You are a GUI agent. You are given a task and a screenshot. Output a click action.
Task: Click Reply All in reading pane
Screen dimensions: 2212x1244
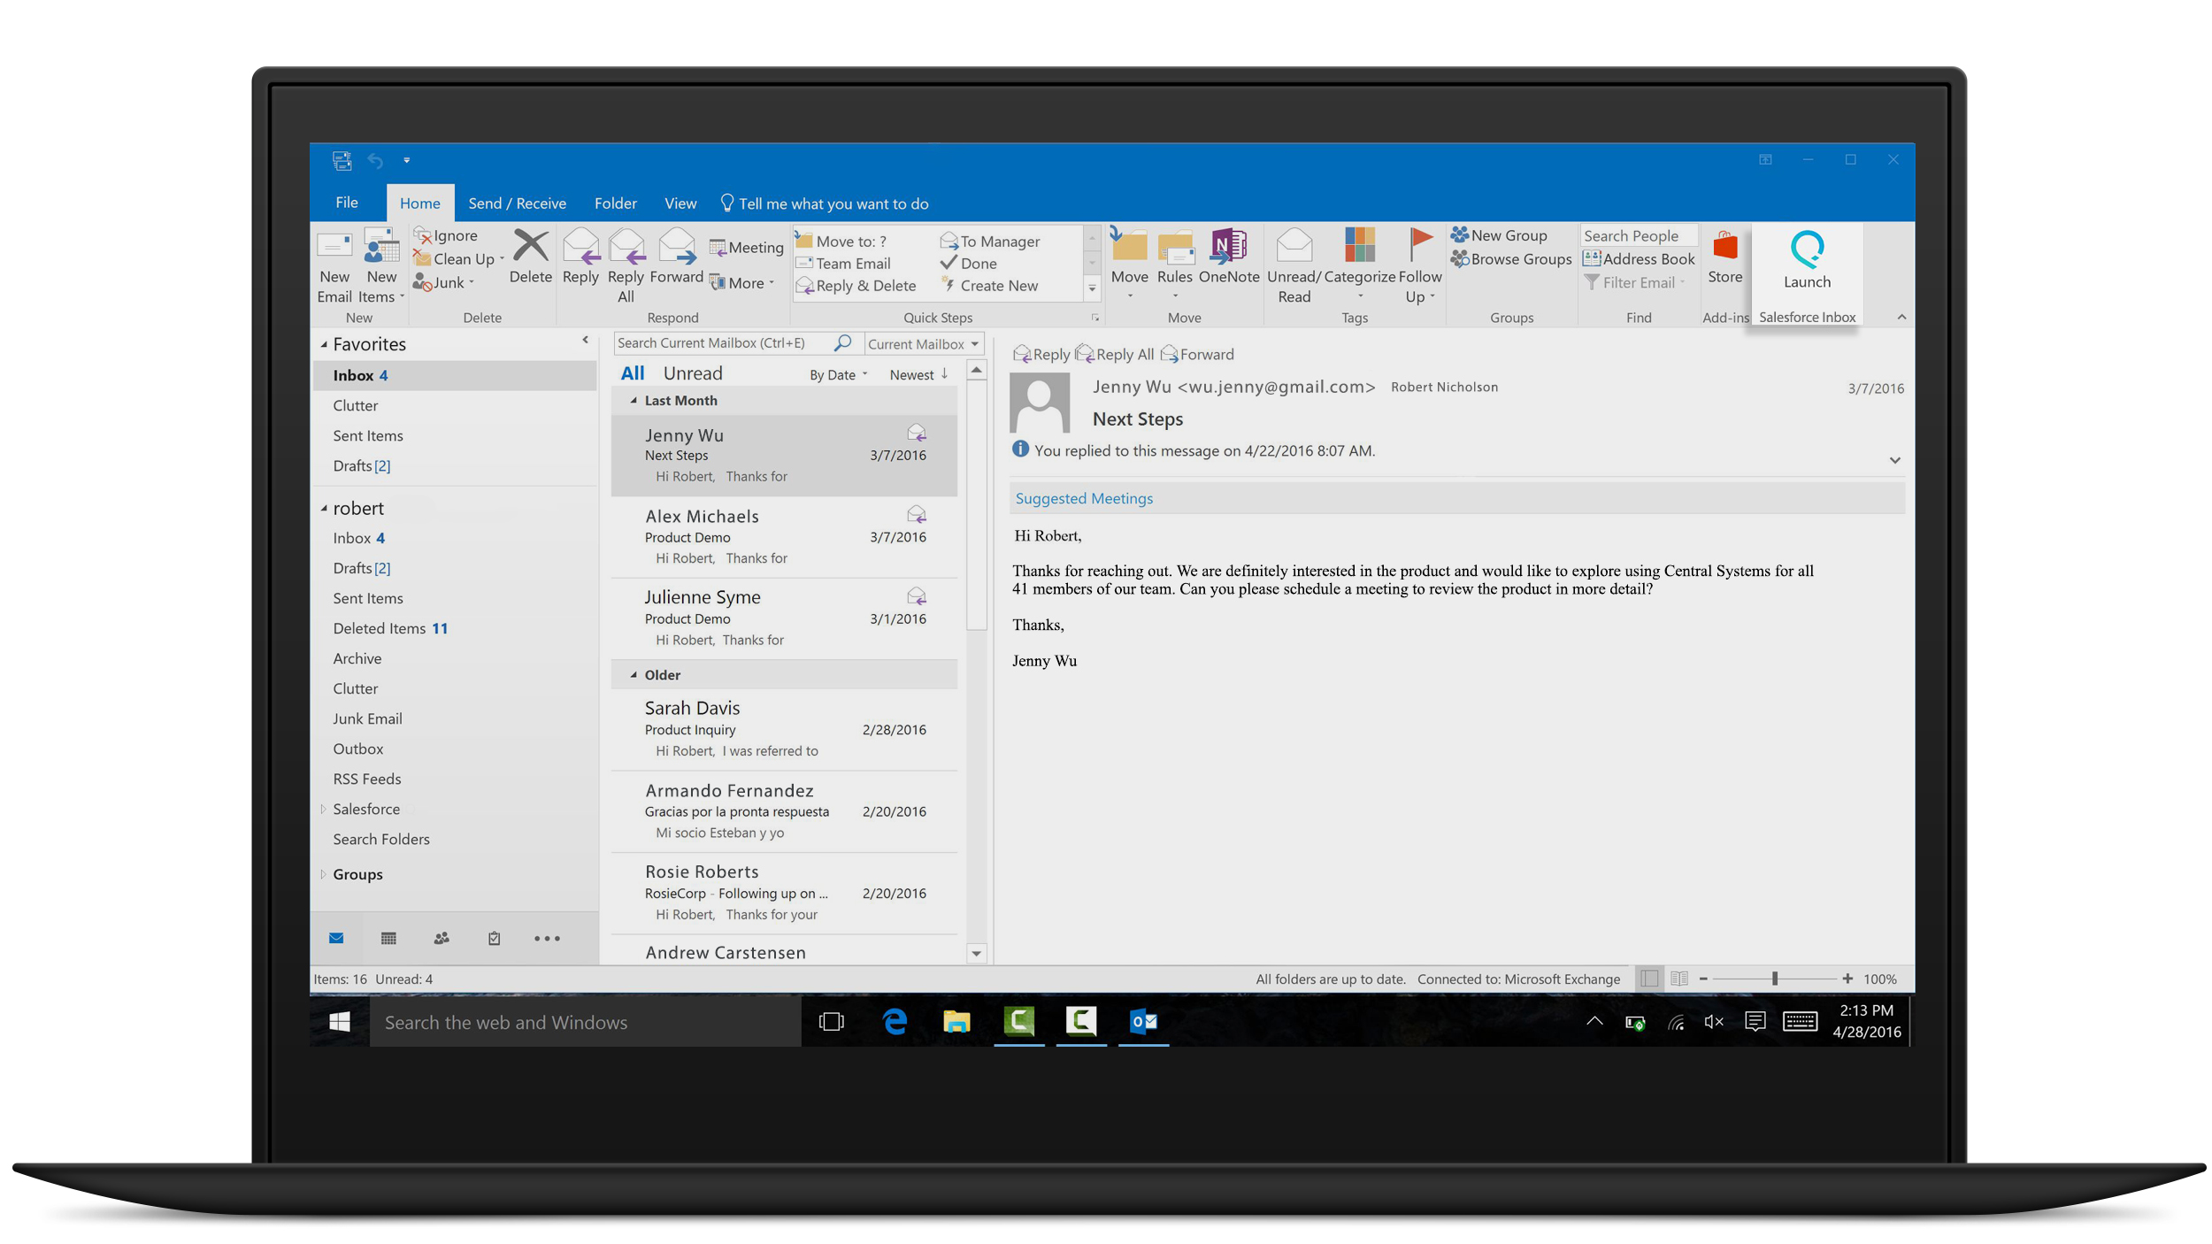[1115, 355]
